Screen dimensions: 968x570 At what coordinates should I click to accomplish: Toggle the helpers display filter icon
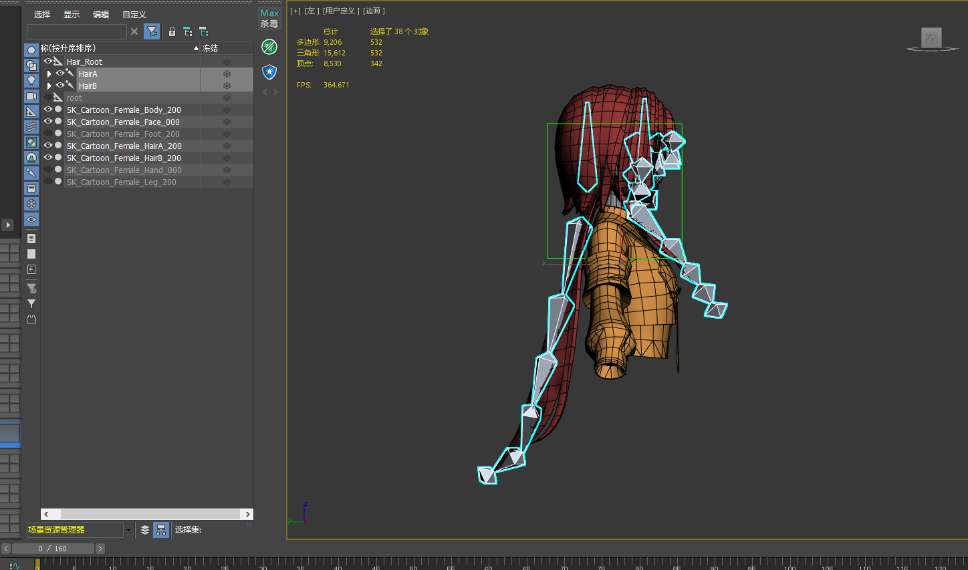tap(31, 112)
